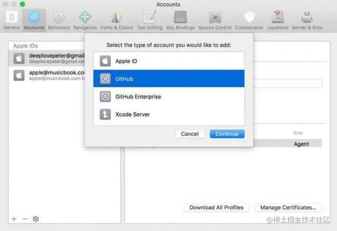The width and height of the screenshot is (337, 231).
Task: Open the accounts gear actions menu
Action: point(36,219)
